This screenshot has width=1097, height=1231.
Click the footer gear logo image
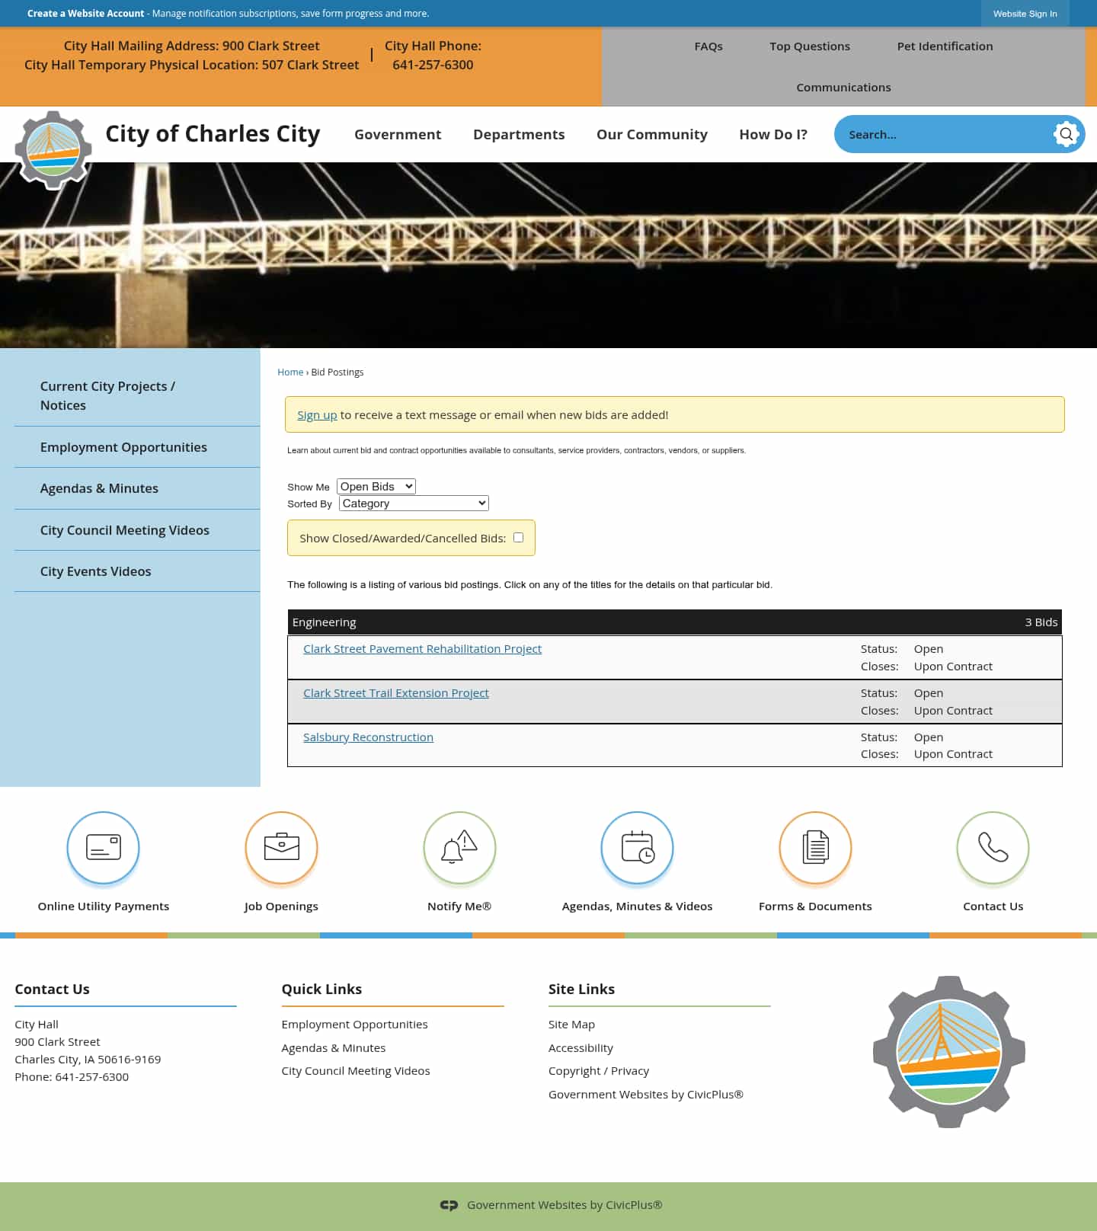[x=948, y=1051]
